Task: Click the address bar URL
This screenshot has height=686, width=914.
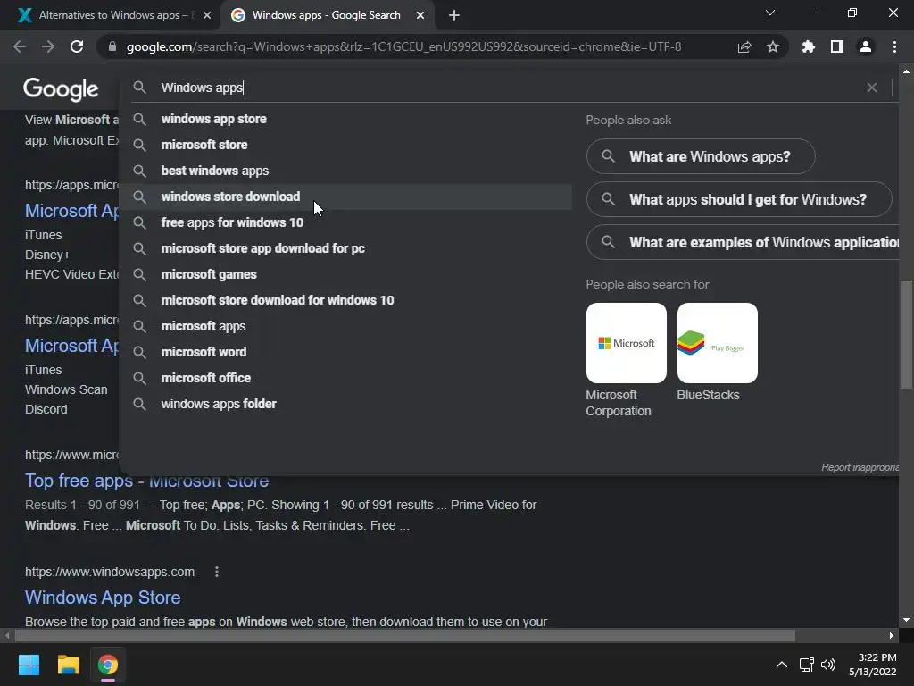Action: 403,46
